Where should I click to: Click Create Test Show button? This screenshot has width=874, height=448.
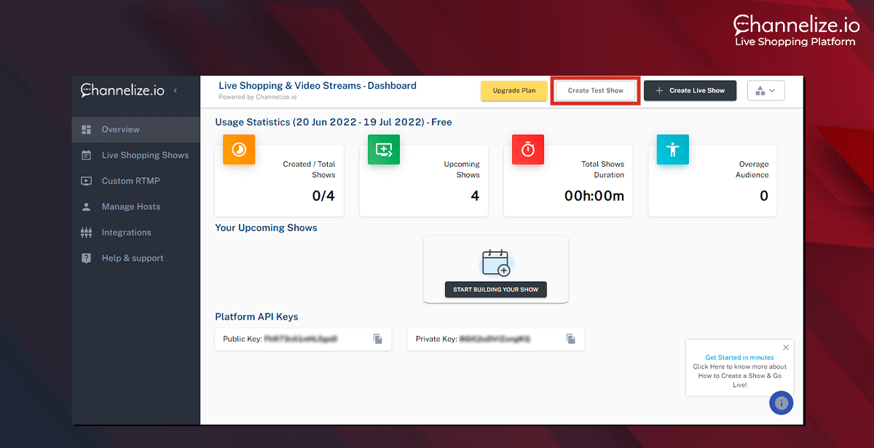click(596, 90)
